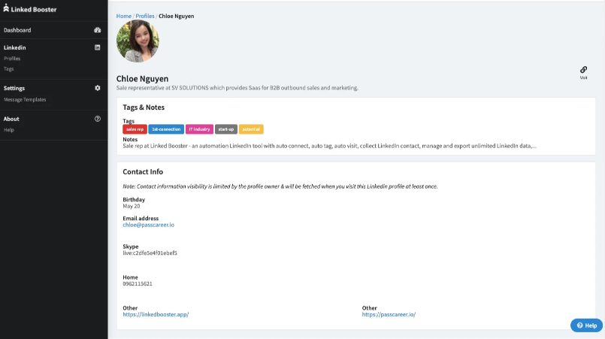605x339 pixels.
Task: Click the Skype ID live:c2dfe5e4f01ebef5
Action: 150,253
